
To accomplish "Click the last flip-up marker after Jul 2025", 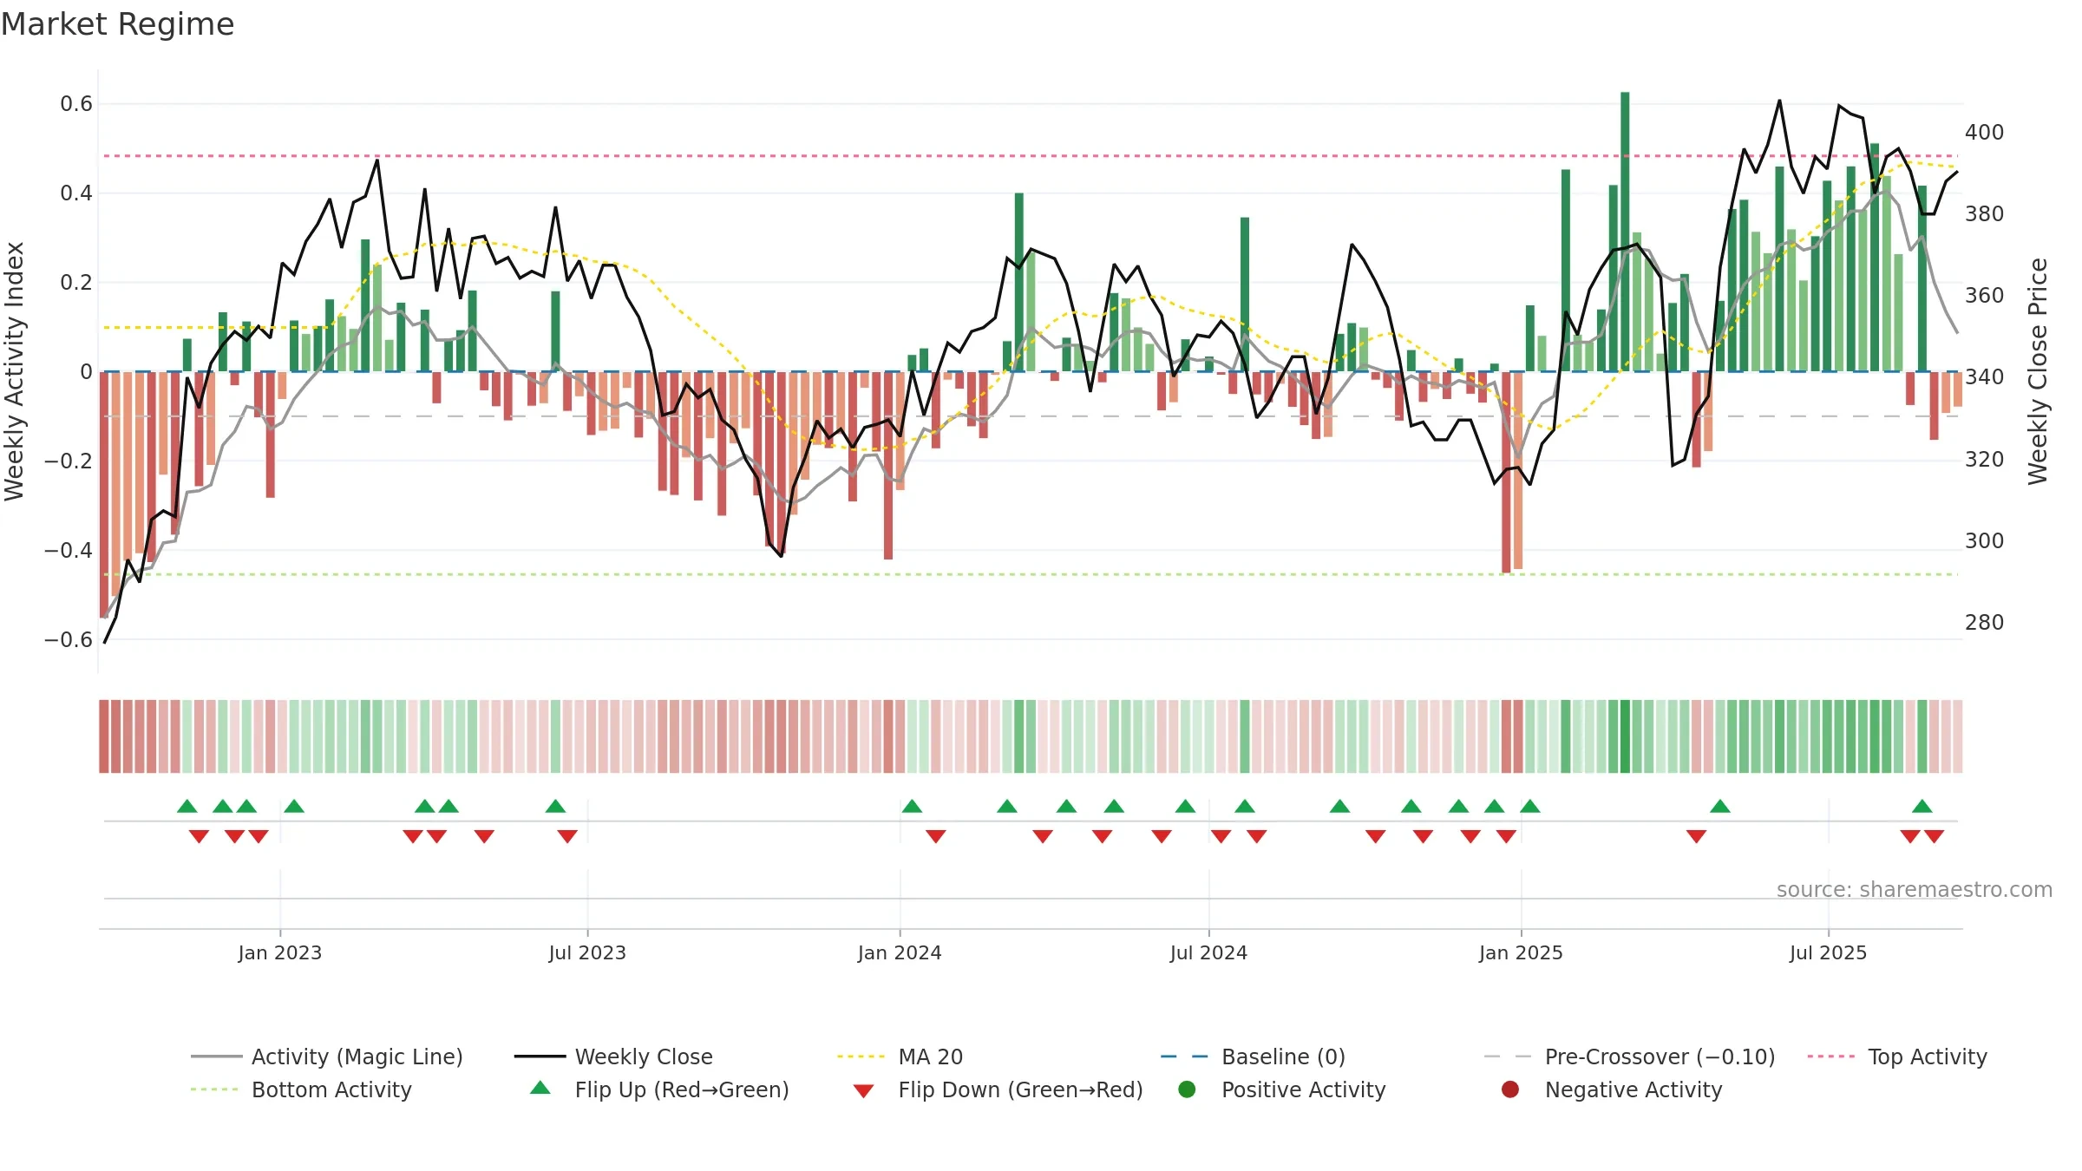I will click(x=1922, y=806).
